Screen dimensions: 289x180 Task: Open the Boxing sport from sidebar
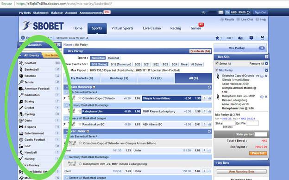click(x=29, y=102)
